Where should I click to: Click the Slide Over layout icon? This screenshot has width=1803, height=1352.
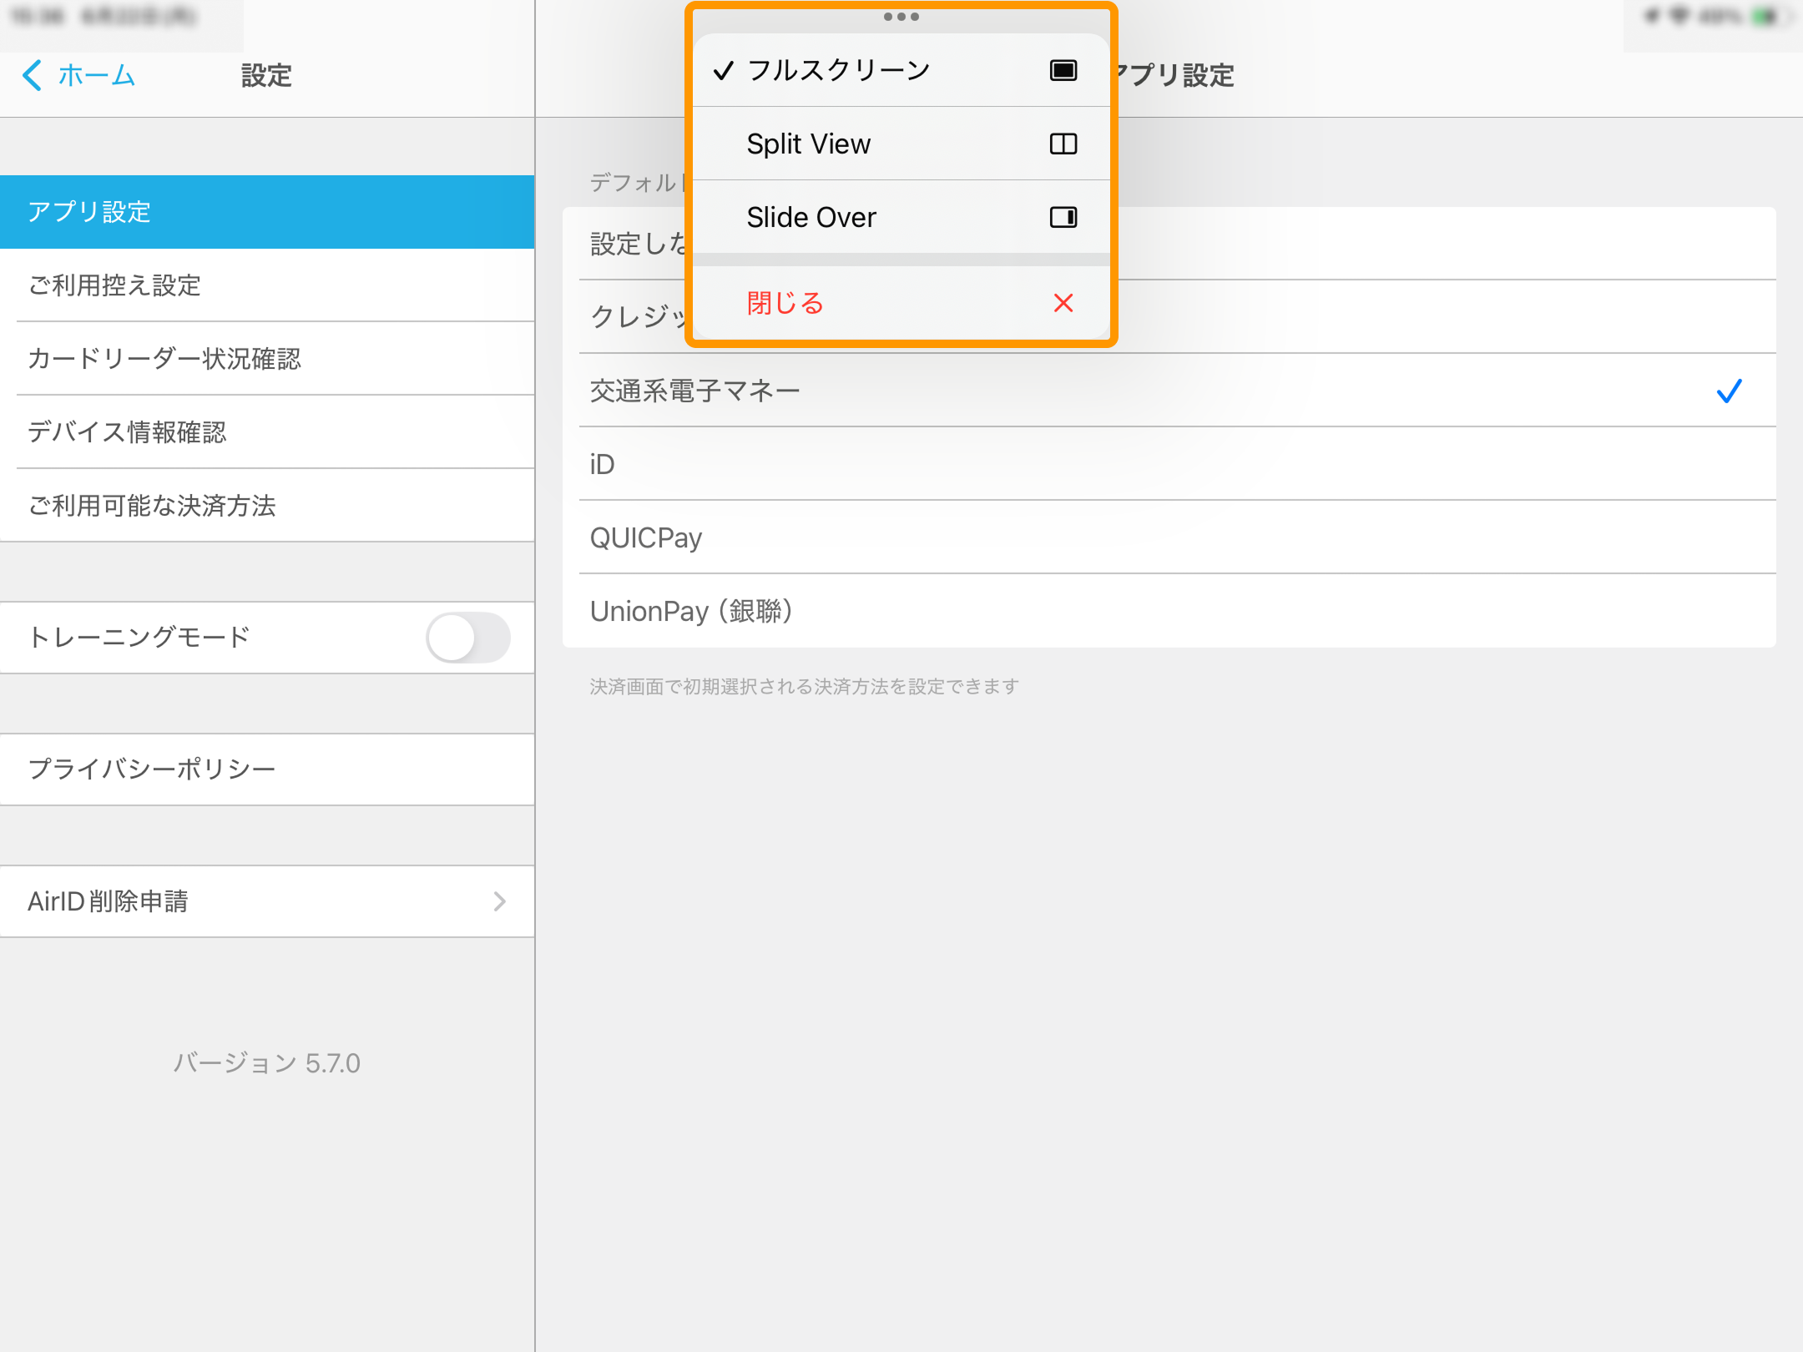tap(1063, 217)
